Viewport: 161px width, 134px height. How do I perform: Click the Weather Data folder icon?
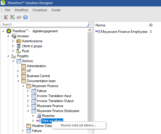pyautogui.click(x=29, y=126)
